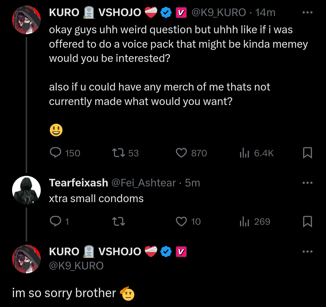
Task: View analytics of the 6.4K views tweet
Action: tap(244, 153)
